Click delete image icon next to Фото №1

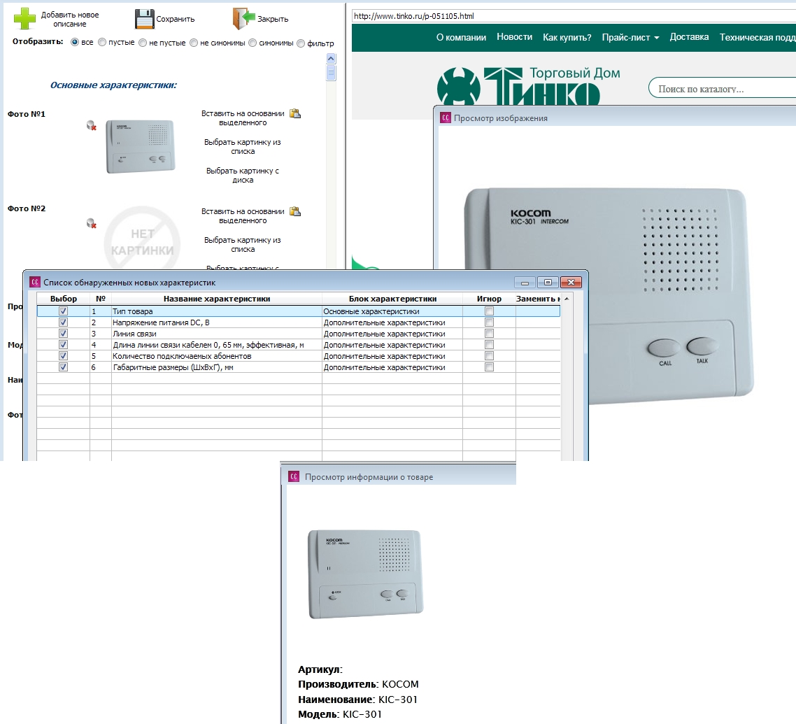92,125
